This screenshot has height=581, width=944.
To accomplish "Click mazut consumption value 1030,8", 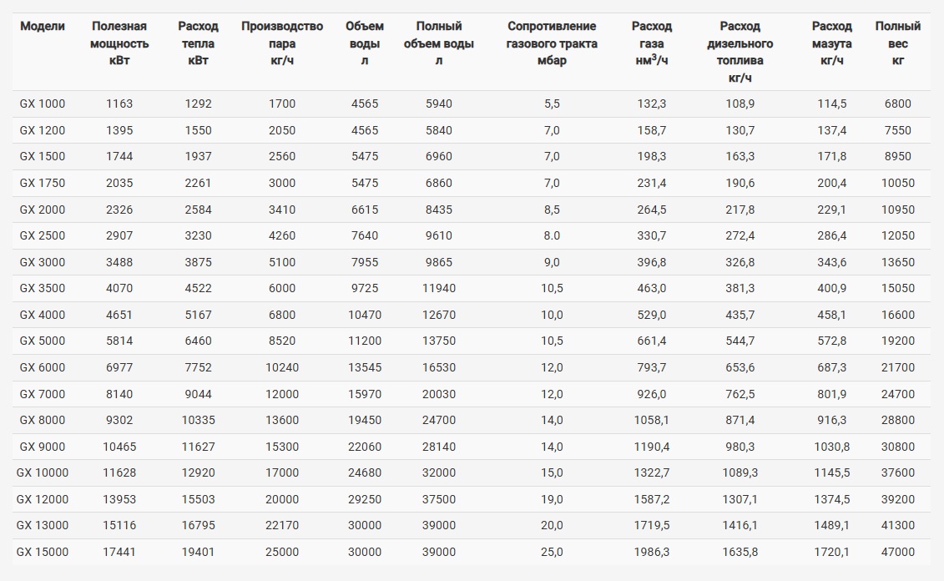I will point(831,447).
